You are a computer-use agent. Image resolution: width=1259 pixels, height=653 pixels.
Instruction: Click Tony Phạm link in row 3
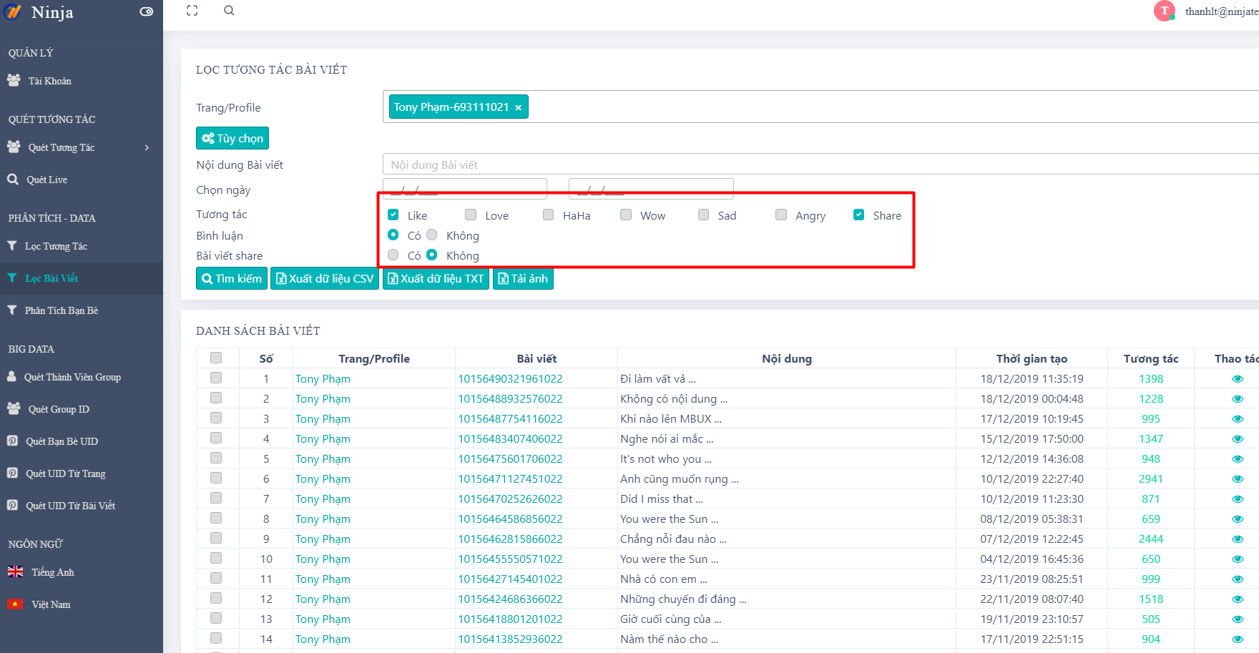tap(323, 418)
